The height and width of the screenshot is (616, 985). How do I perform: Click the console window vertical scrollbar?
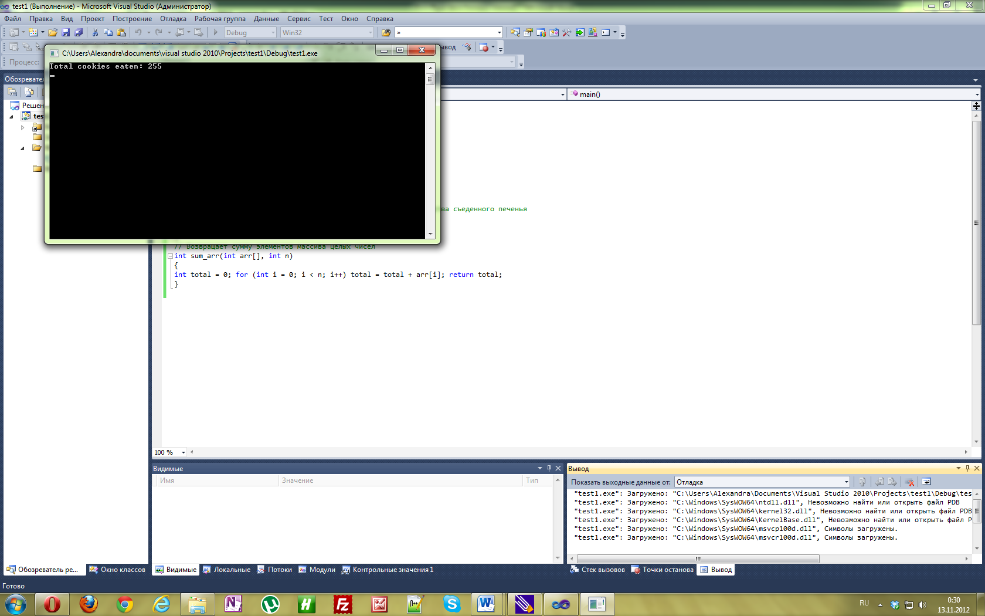[x=430, y=150]
